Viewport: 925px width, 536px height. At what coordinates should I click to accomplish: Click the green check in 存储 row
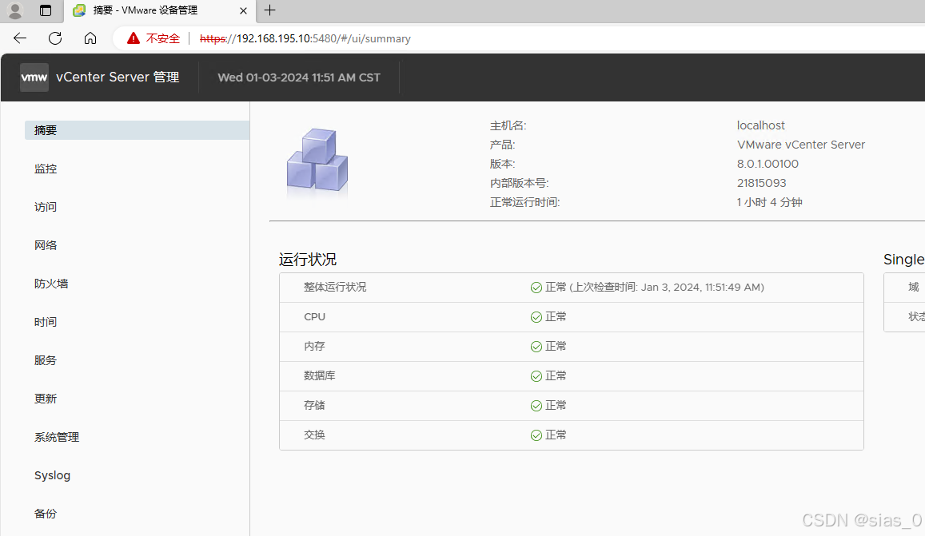(x=536, y=406)
